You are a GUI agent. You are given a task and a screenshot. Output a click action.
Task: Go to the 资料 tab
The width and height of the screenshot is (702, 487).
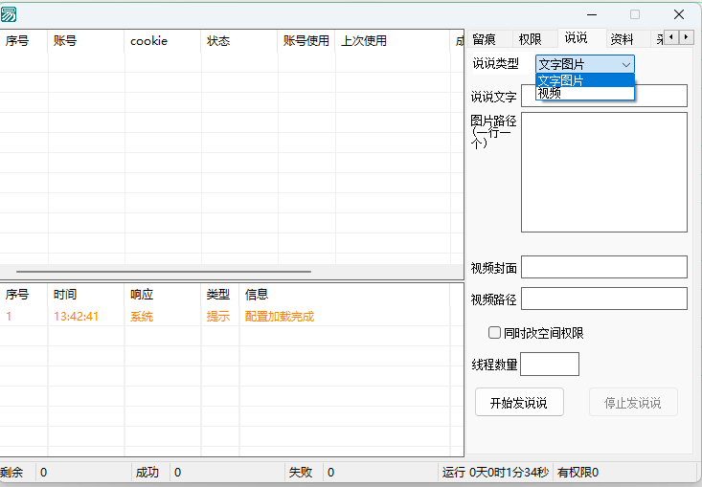pos(622,39)
